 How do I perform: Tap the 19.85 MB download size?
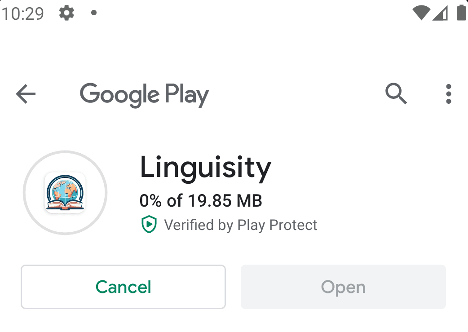click(x=225, y=200)
